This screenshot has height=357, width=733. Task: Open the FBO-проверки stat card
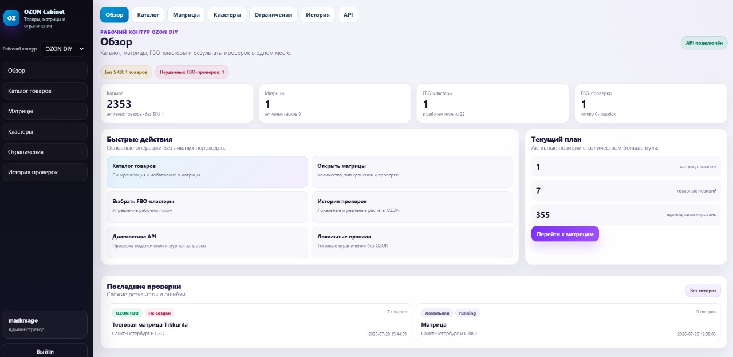pyautogui.click(x=651, y=103)
